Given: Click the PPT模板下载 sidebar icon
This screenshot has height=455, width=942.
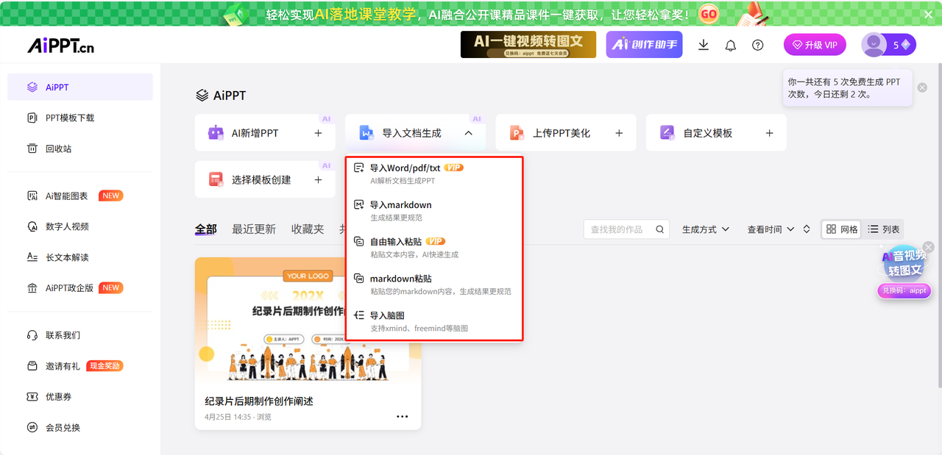Looking at the screenshot, I should 32,118.
